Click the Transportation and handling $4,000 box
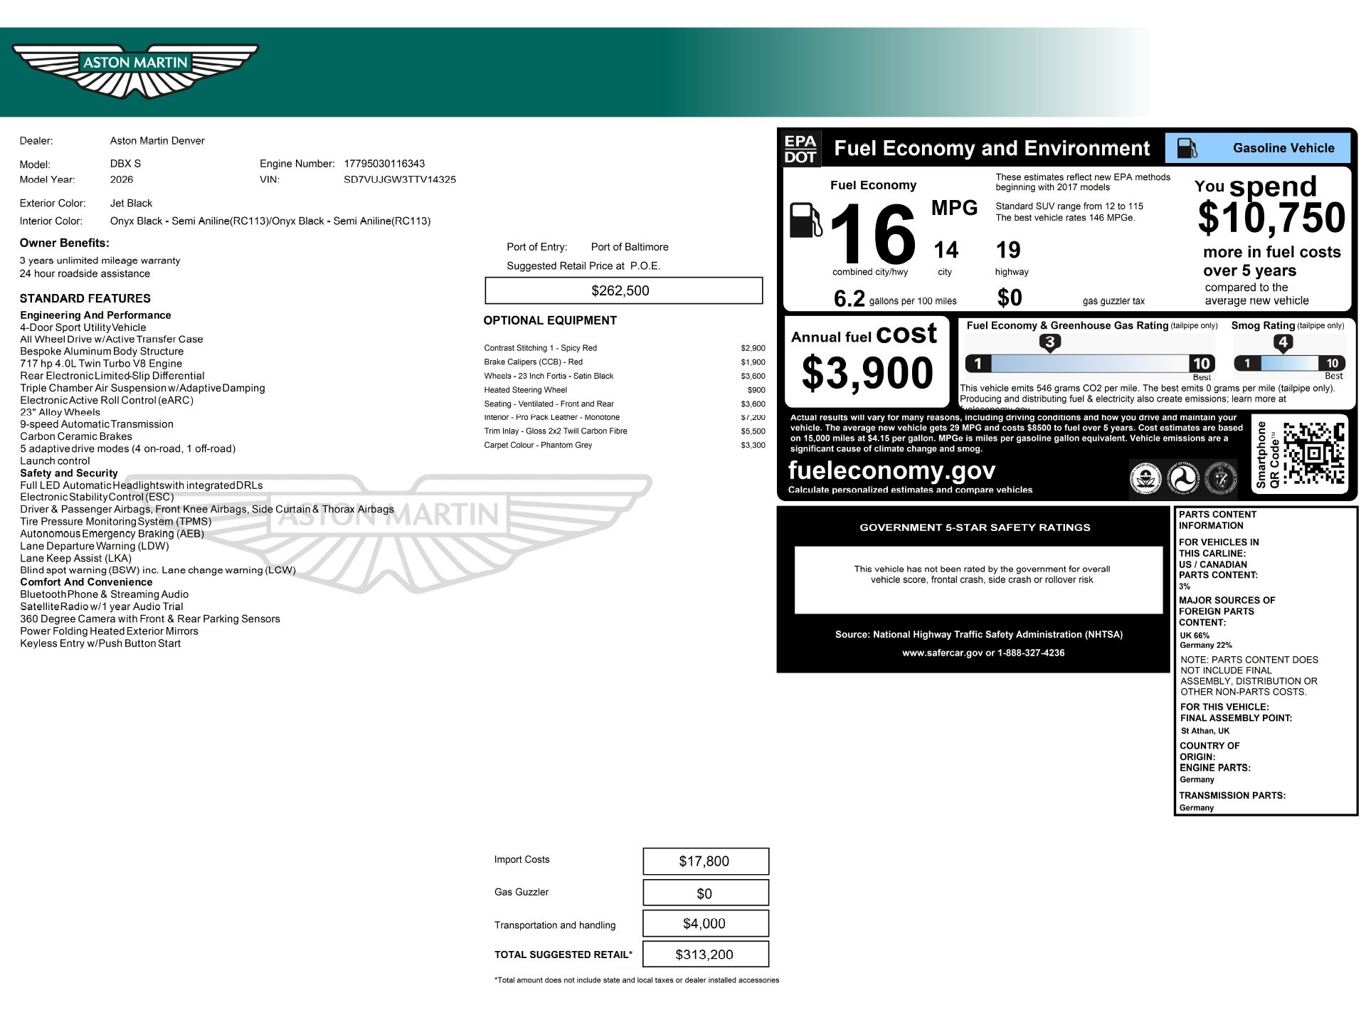1366x1025 pixels. point(705,923)
